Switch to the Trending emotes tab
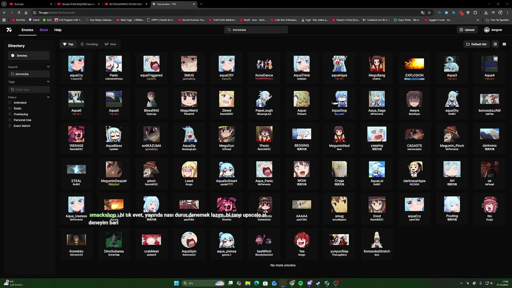 tap(89, 44)
